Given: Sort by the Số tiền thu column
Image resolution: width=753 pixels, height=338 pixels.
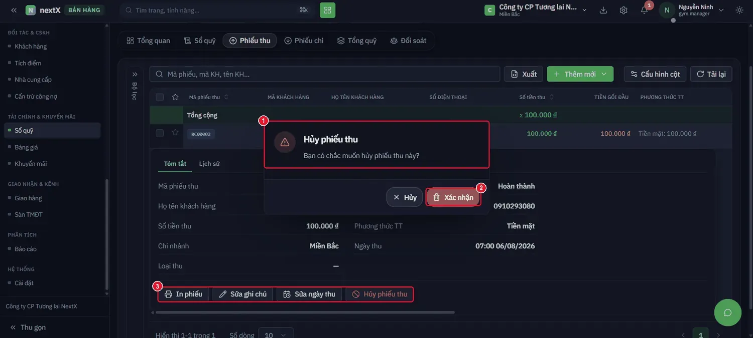Looking at the screenshot, I should (x=537, y=97).
